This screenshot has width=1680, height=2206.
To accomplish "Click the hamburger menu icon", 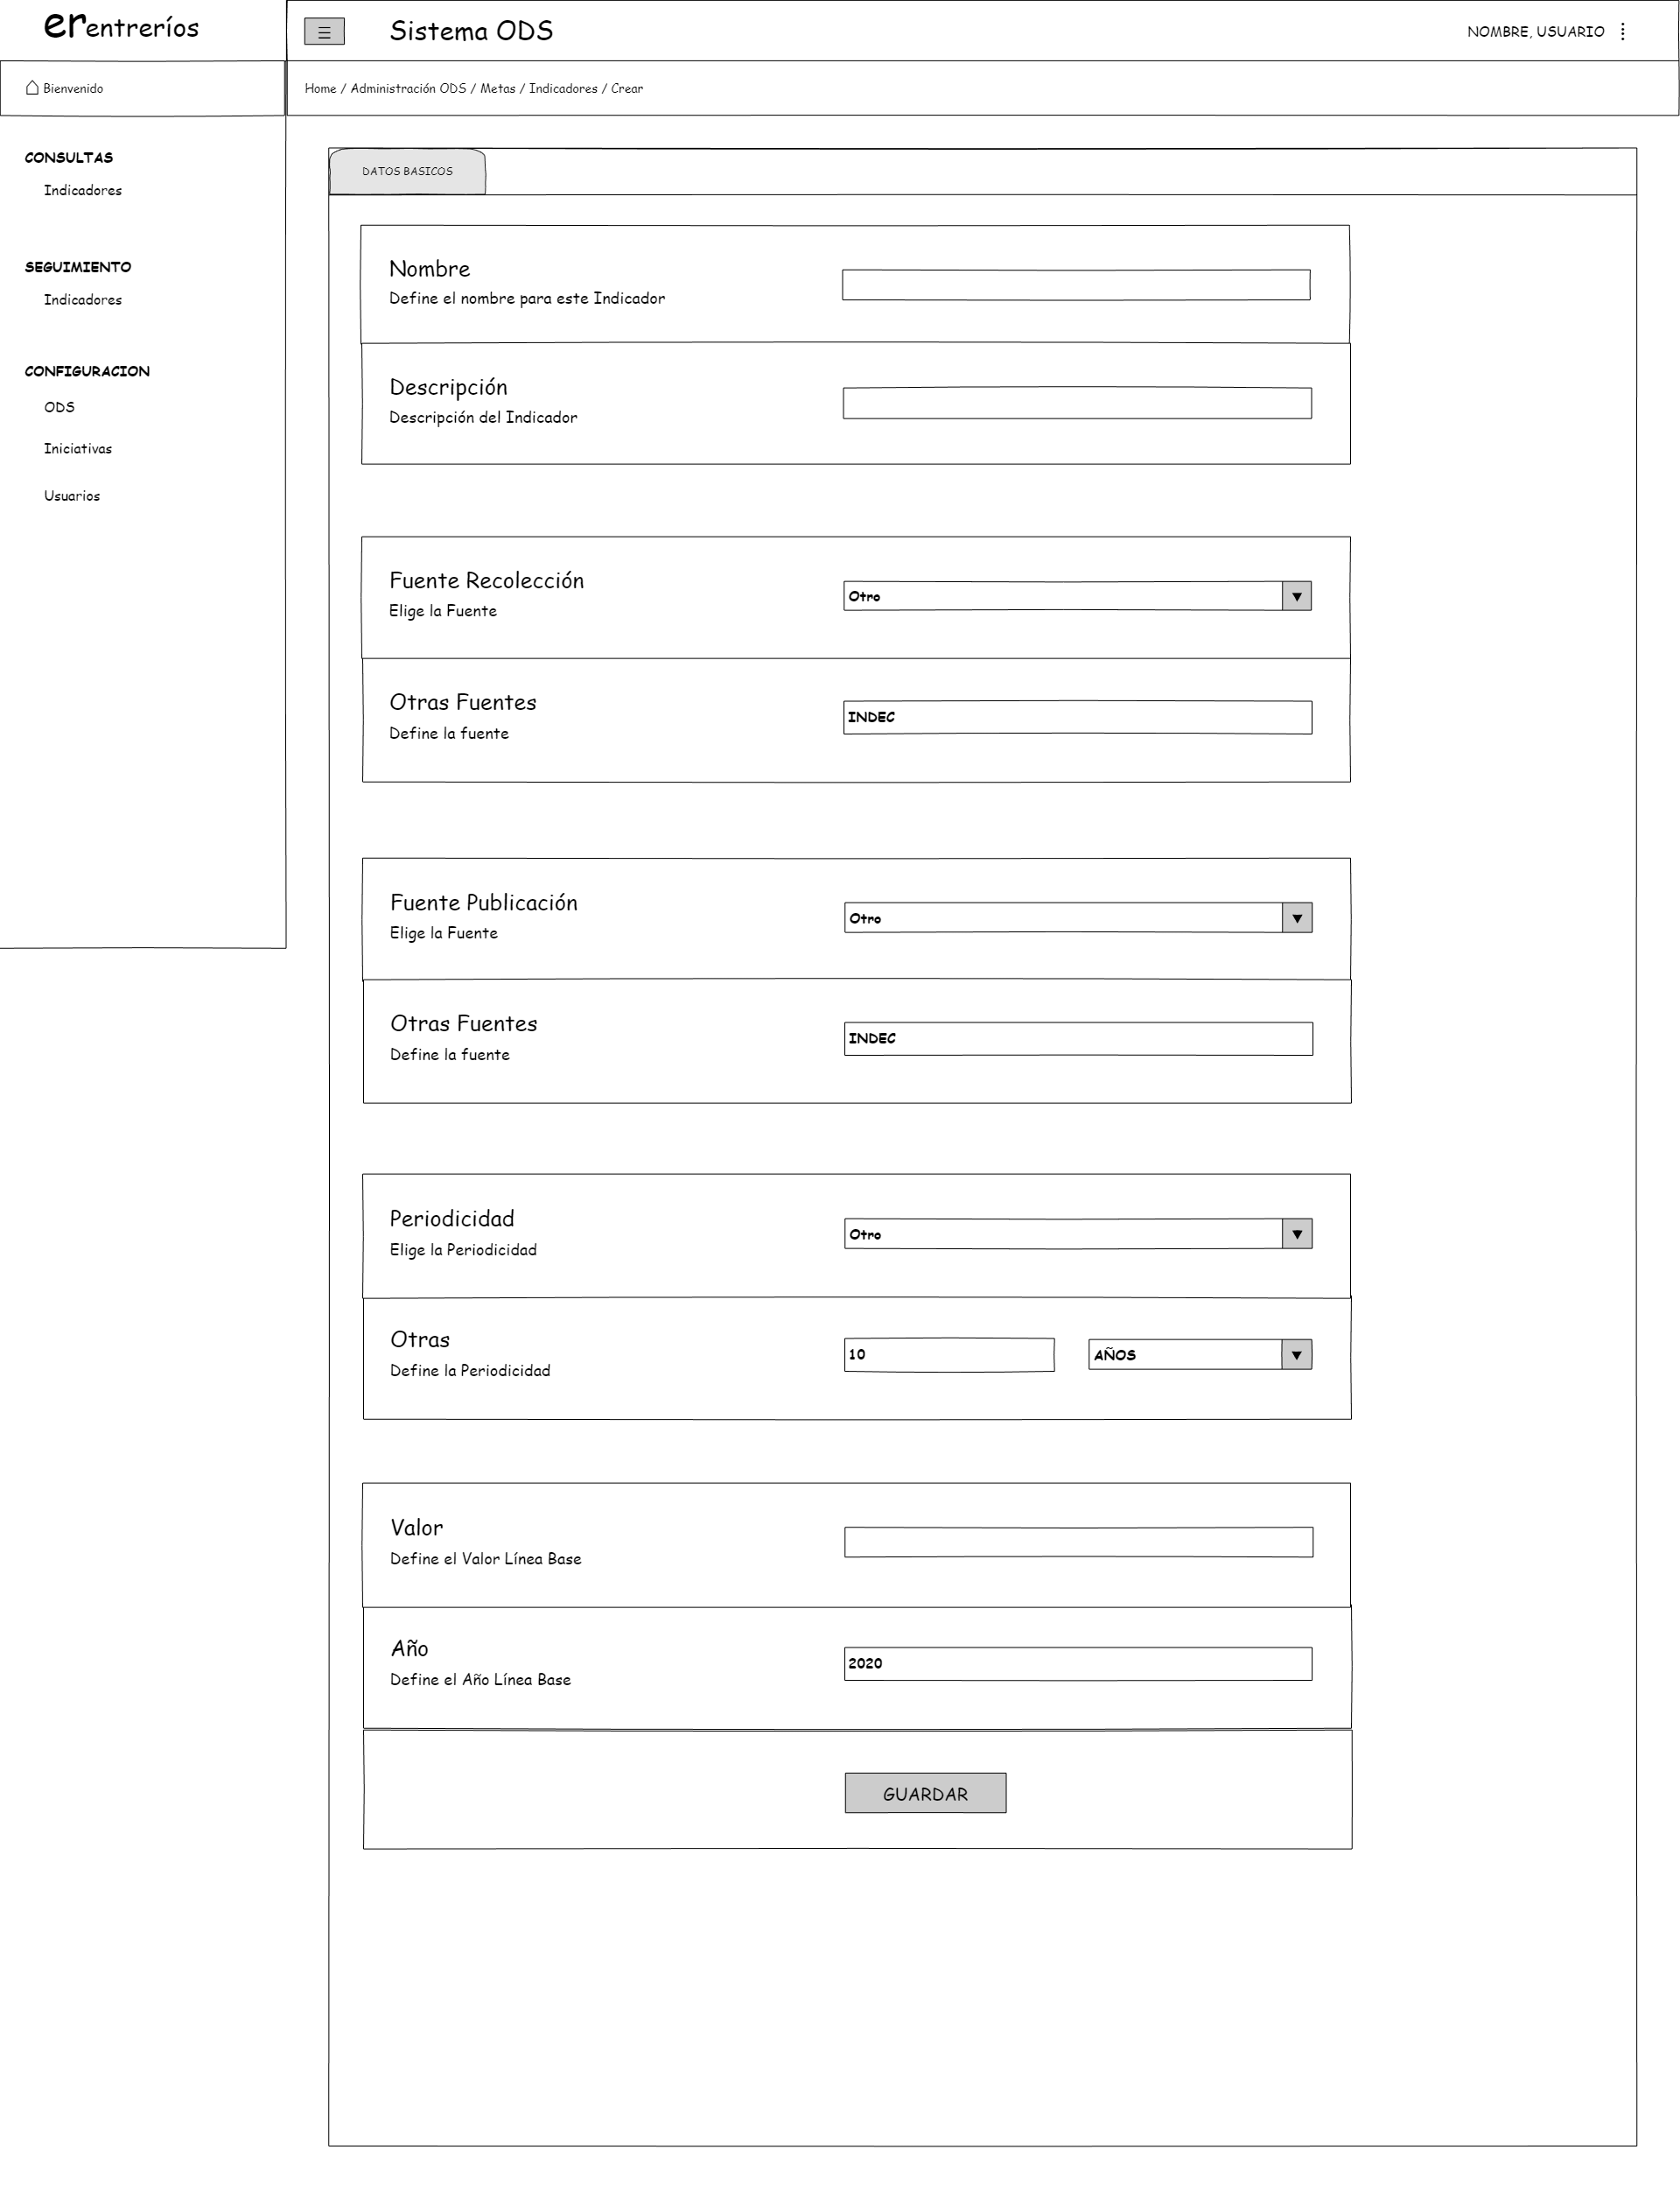I will (x=324, y=32).
